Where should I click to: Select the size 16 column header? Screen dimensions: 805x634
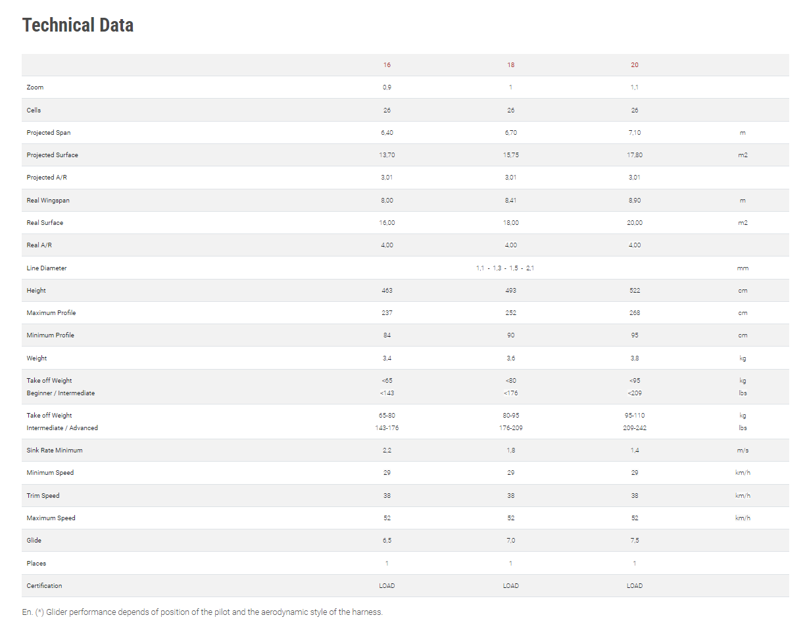tap(387, 65)
